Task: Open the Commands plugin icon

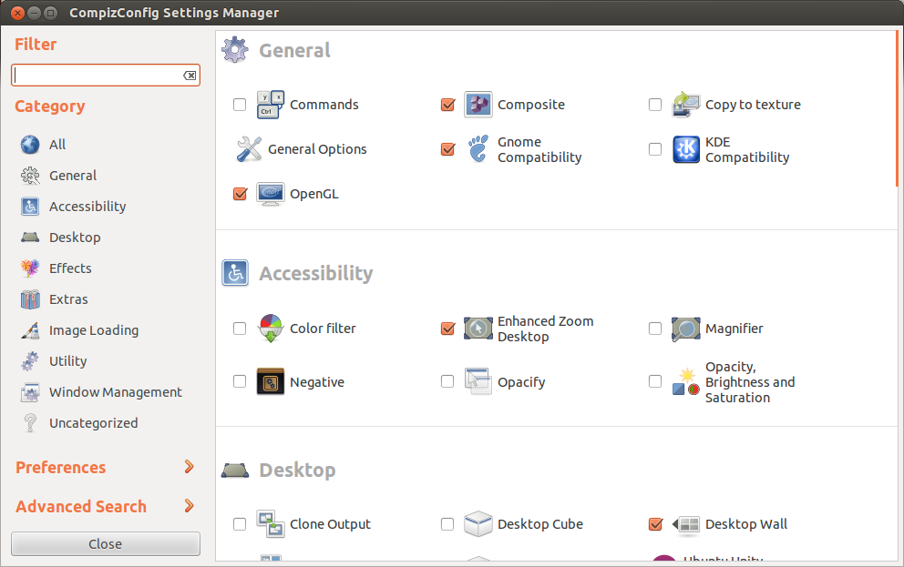Action: point(271,105)
